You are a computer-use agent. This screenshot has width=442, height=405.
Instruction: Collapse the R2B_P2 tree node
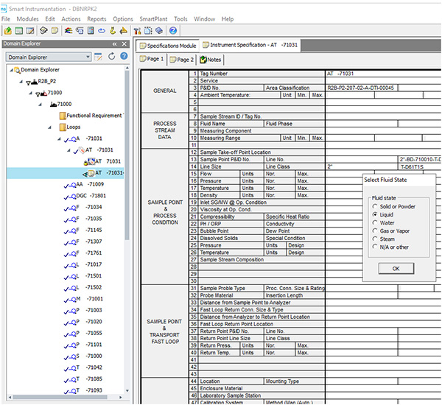21,82
